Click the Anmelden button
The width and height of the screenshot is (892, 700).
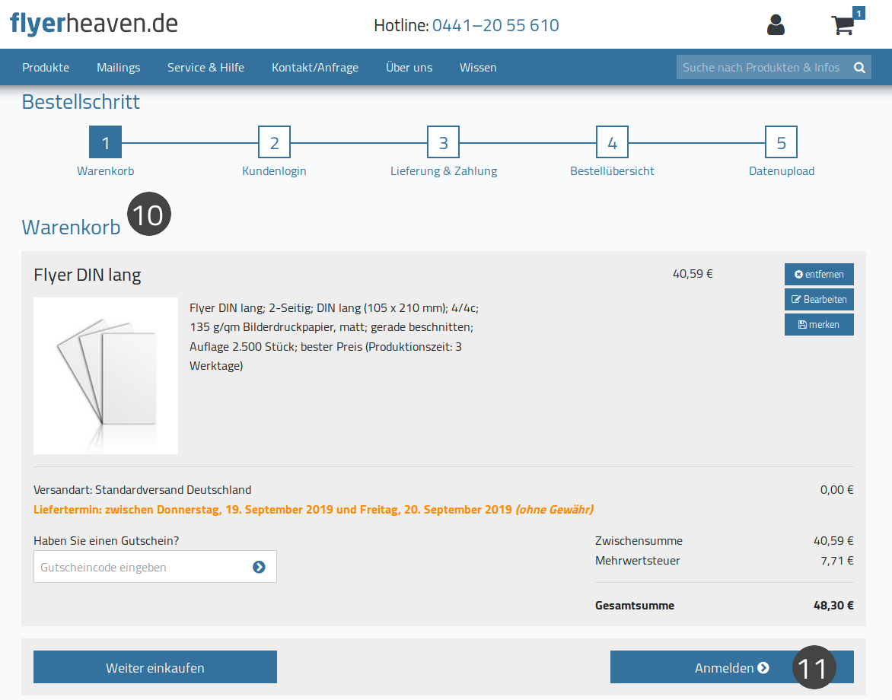tap(731, 667)
